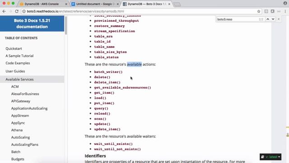
Task: Click the Identifiers section heading
Action: coord(95,156)
